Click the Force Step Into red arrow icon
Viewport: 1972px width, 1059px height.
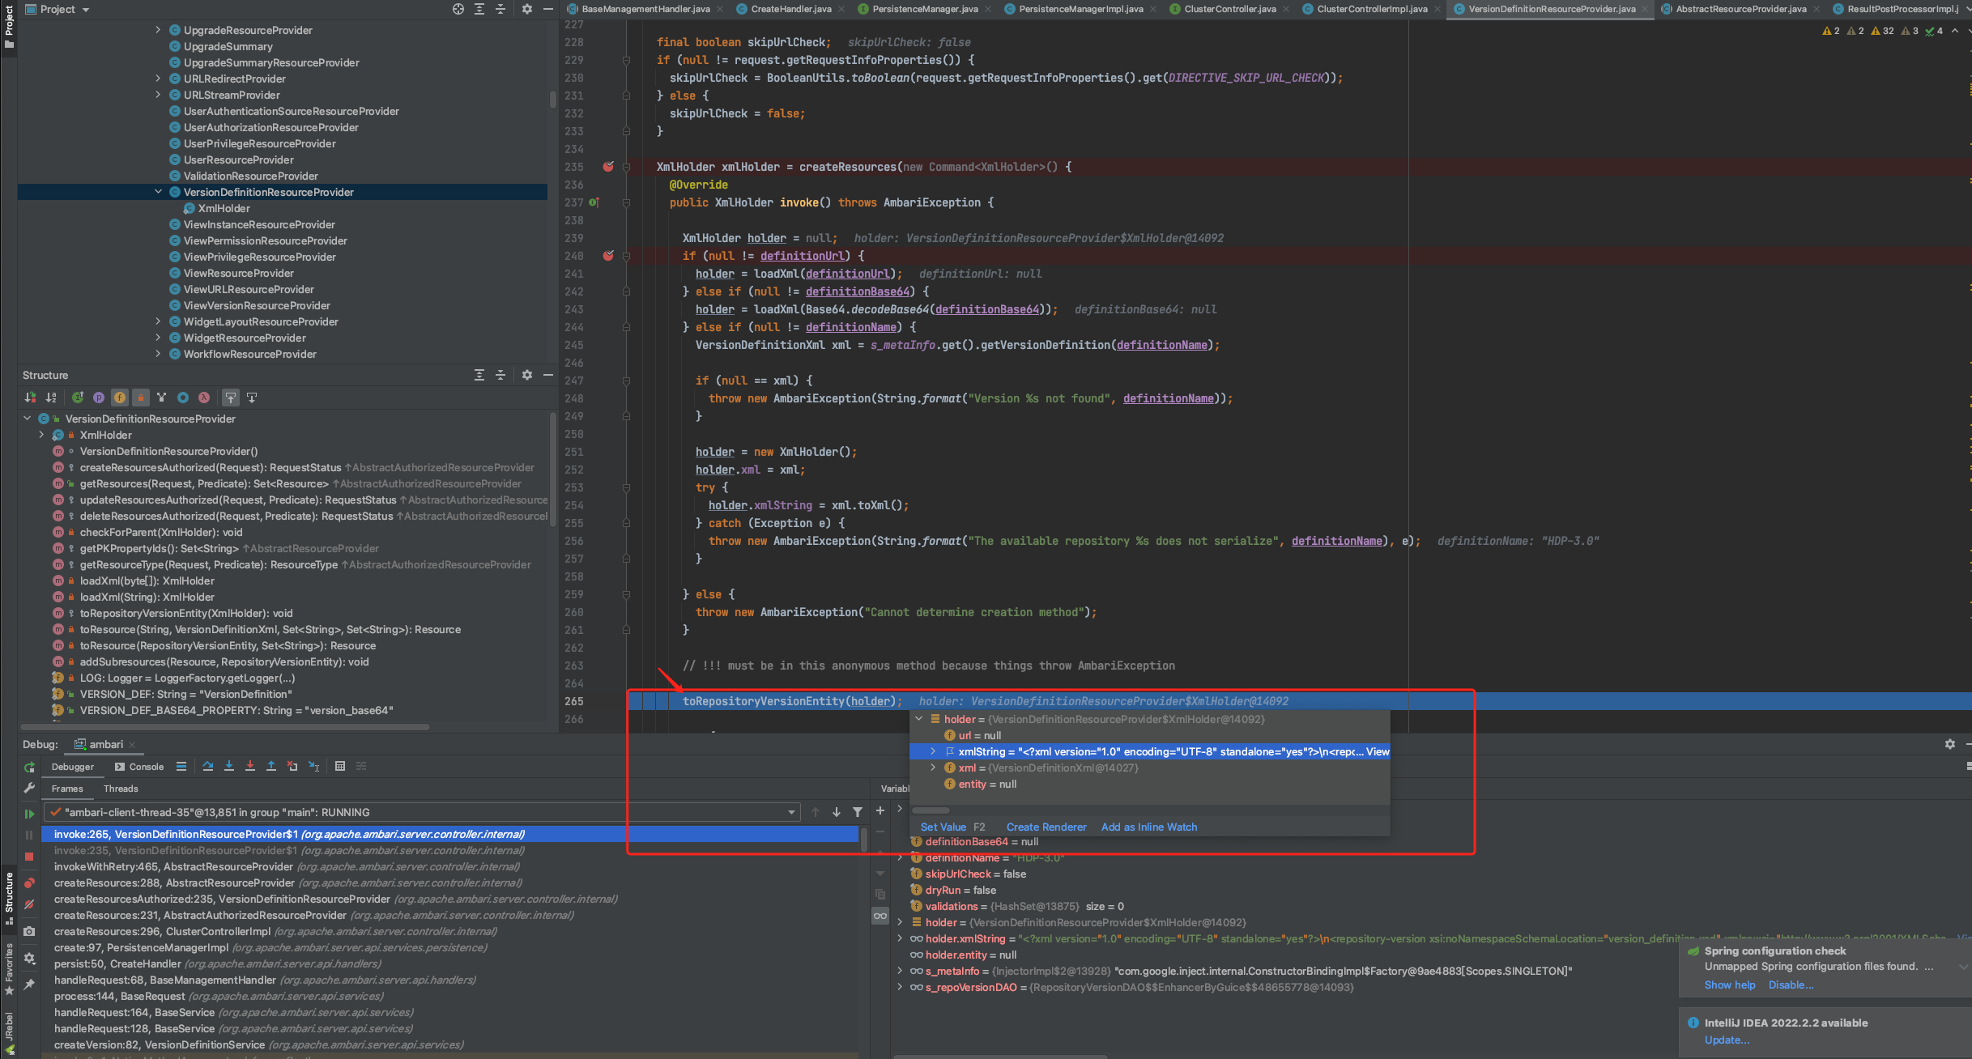click(250, 766)
